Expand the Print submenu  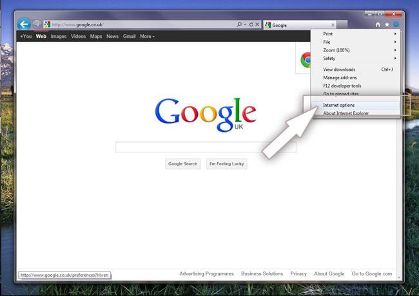[356, 34]
